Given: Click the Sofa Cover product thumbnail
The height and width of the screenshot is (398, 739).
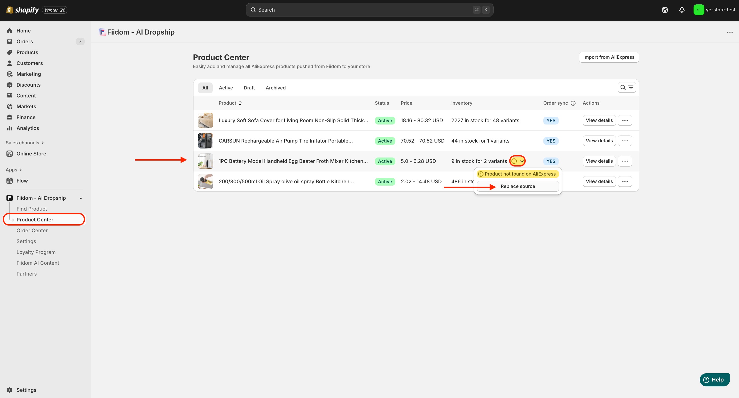Looking at the screenshot, I should (205, 121).
